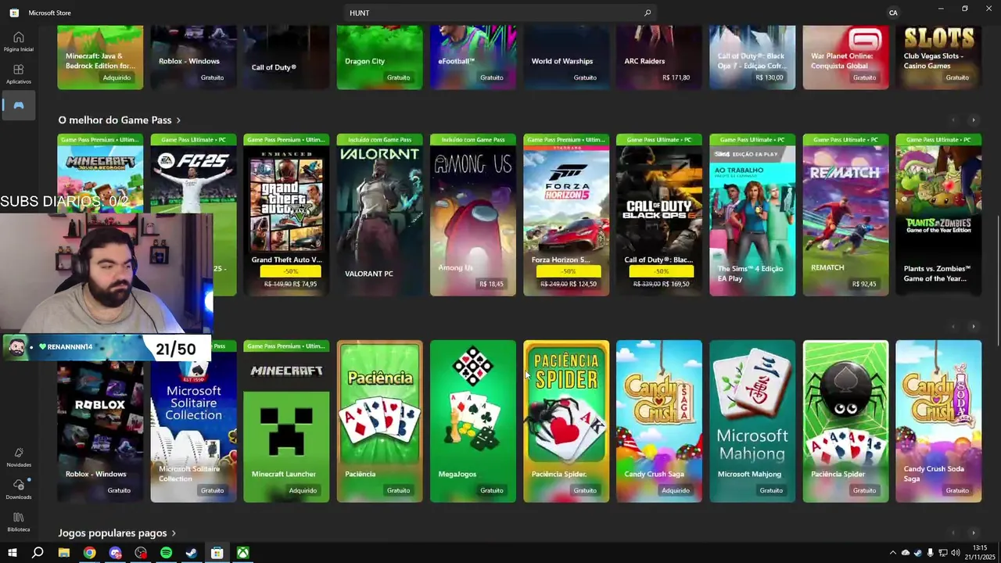
Task: Click the R$ 18,45 price on Among Us
Action: [x=491, y=284]
